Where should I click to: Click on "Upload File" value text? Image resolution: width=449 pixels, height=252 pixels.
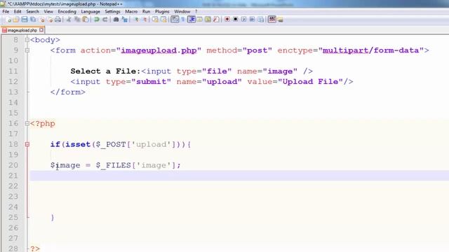(310, 82)
